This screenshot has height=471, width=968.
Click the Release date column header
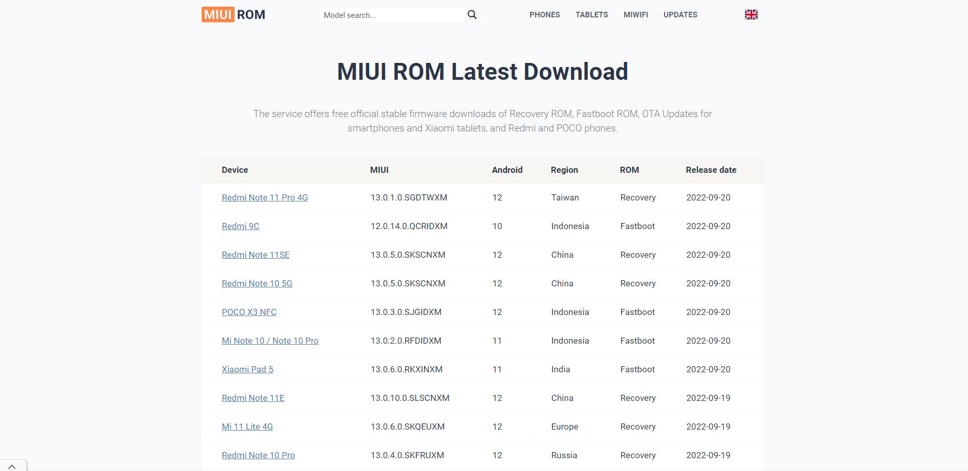(711, 170)
